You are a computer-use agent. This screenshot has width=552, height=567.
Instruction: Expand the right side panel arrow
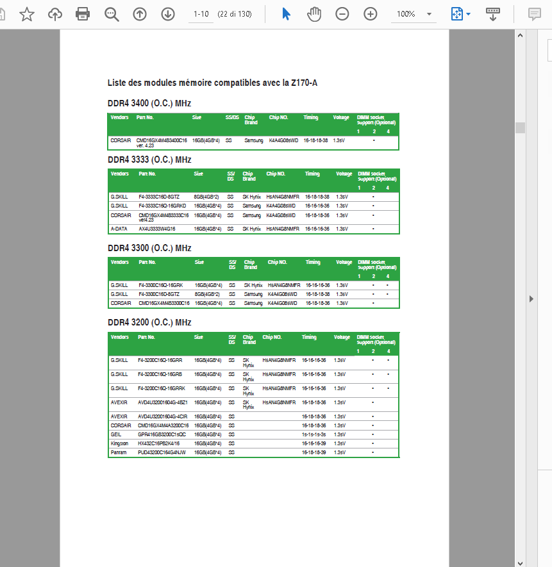tap(531, 299)
